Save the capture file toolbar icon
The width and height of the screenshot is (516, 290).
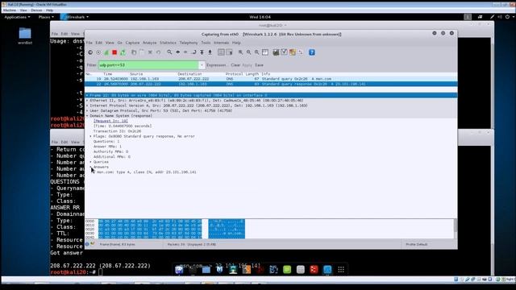(x=142, y=52)
